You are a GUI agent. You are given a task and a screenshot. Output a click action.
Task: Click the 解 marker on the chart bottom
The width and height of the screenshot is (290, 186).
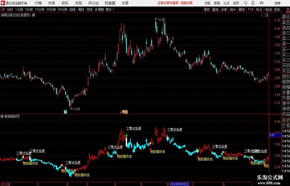click(65, 112)
